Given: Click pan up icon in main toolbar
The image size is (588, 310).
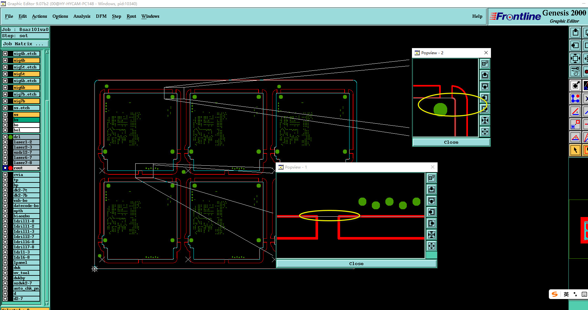Looking at the screenshot, I should click(575, 33).
